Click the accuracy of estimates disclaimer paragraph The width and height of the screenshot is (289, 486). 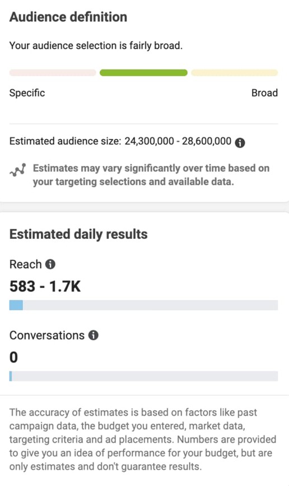click(143, 439)
